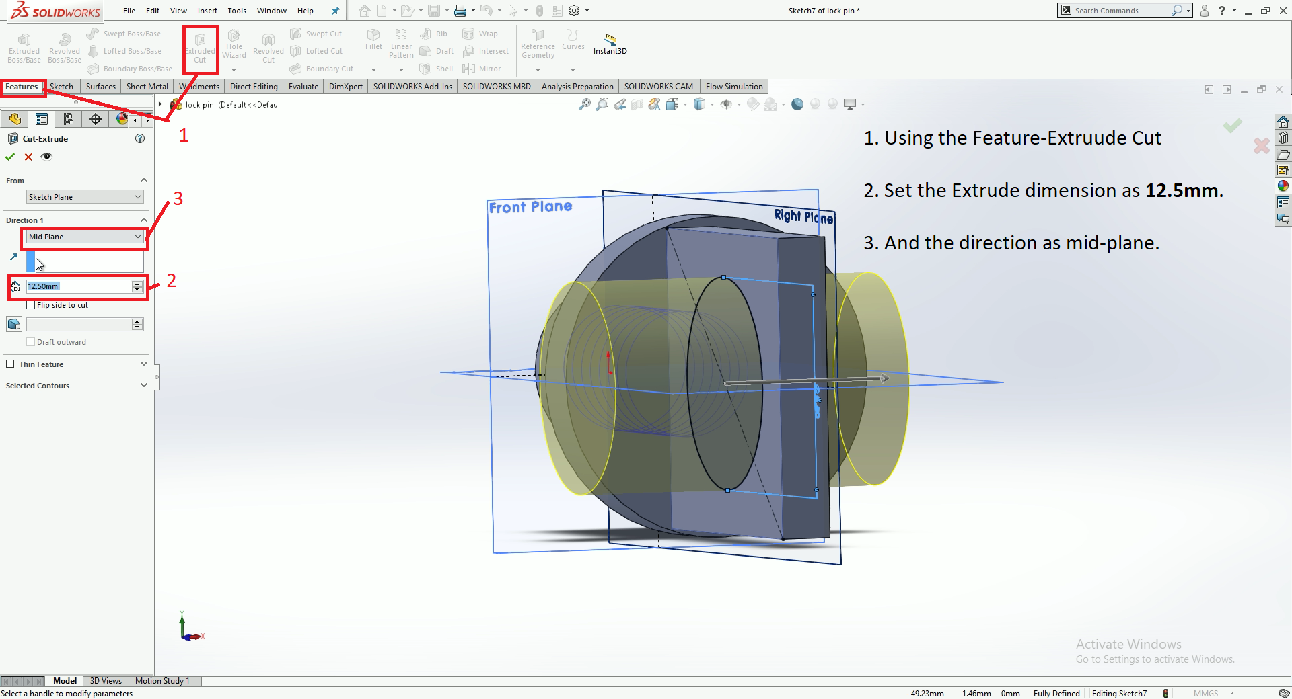Accept Cut-Extrude with green checkmark
The width and height of the screenshot is (1292, 699).
click(x=10, y=157)
